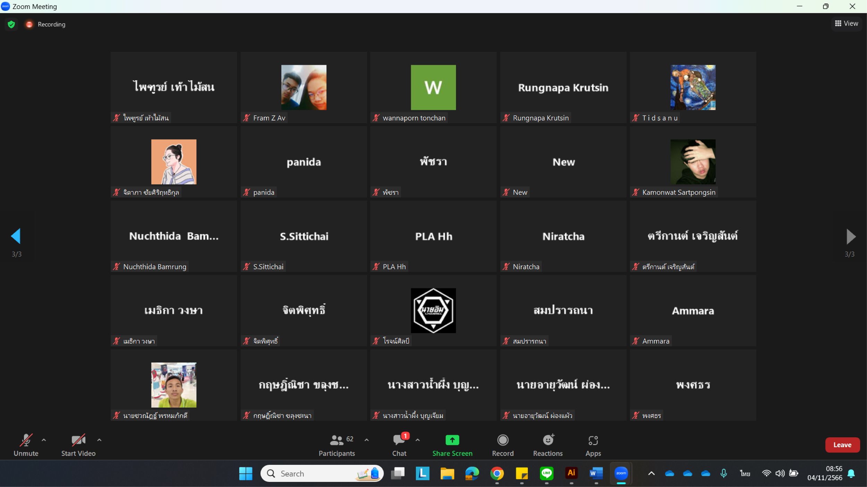Leave the meeting
The width and height of the screenshot is (867, 487).
842,445
